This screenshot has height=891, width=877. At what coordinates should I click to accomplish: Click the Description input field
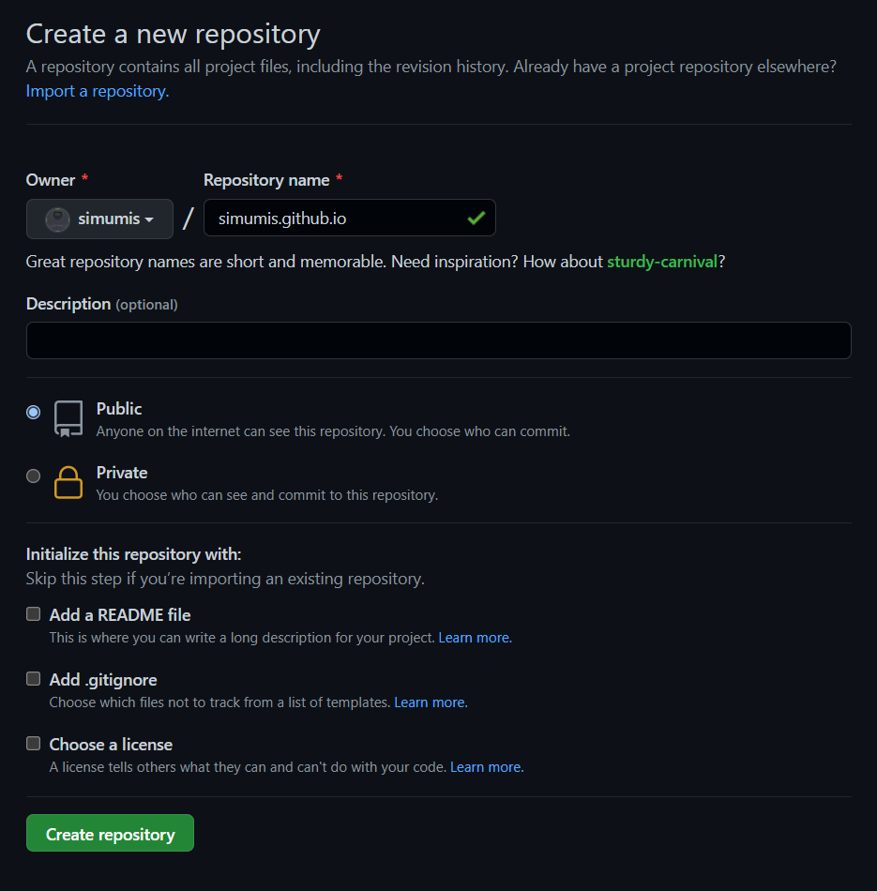coord(439,340)
